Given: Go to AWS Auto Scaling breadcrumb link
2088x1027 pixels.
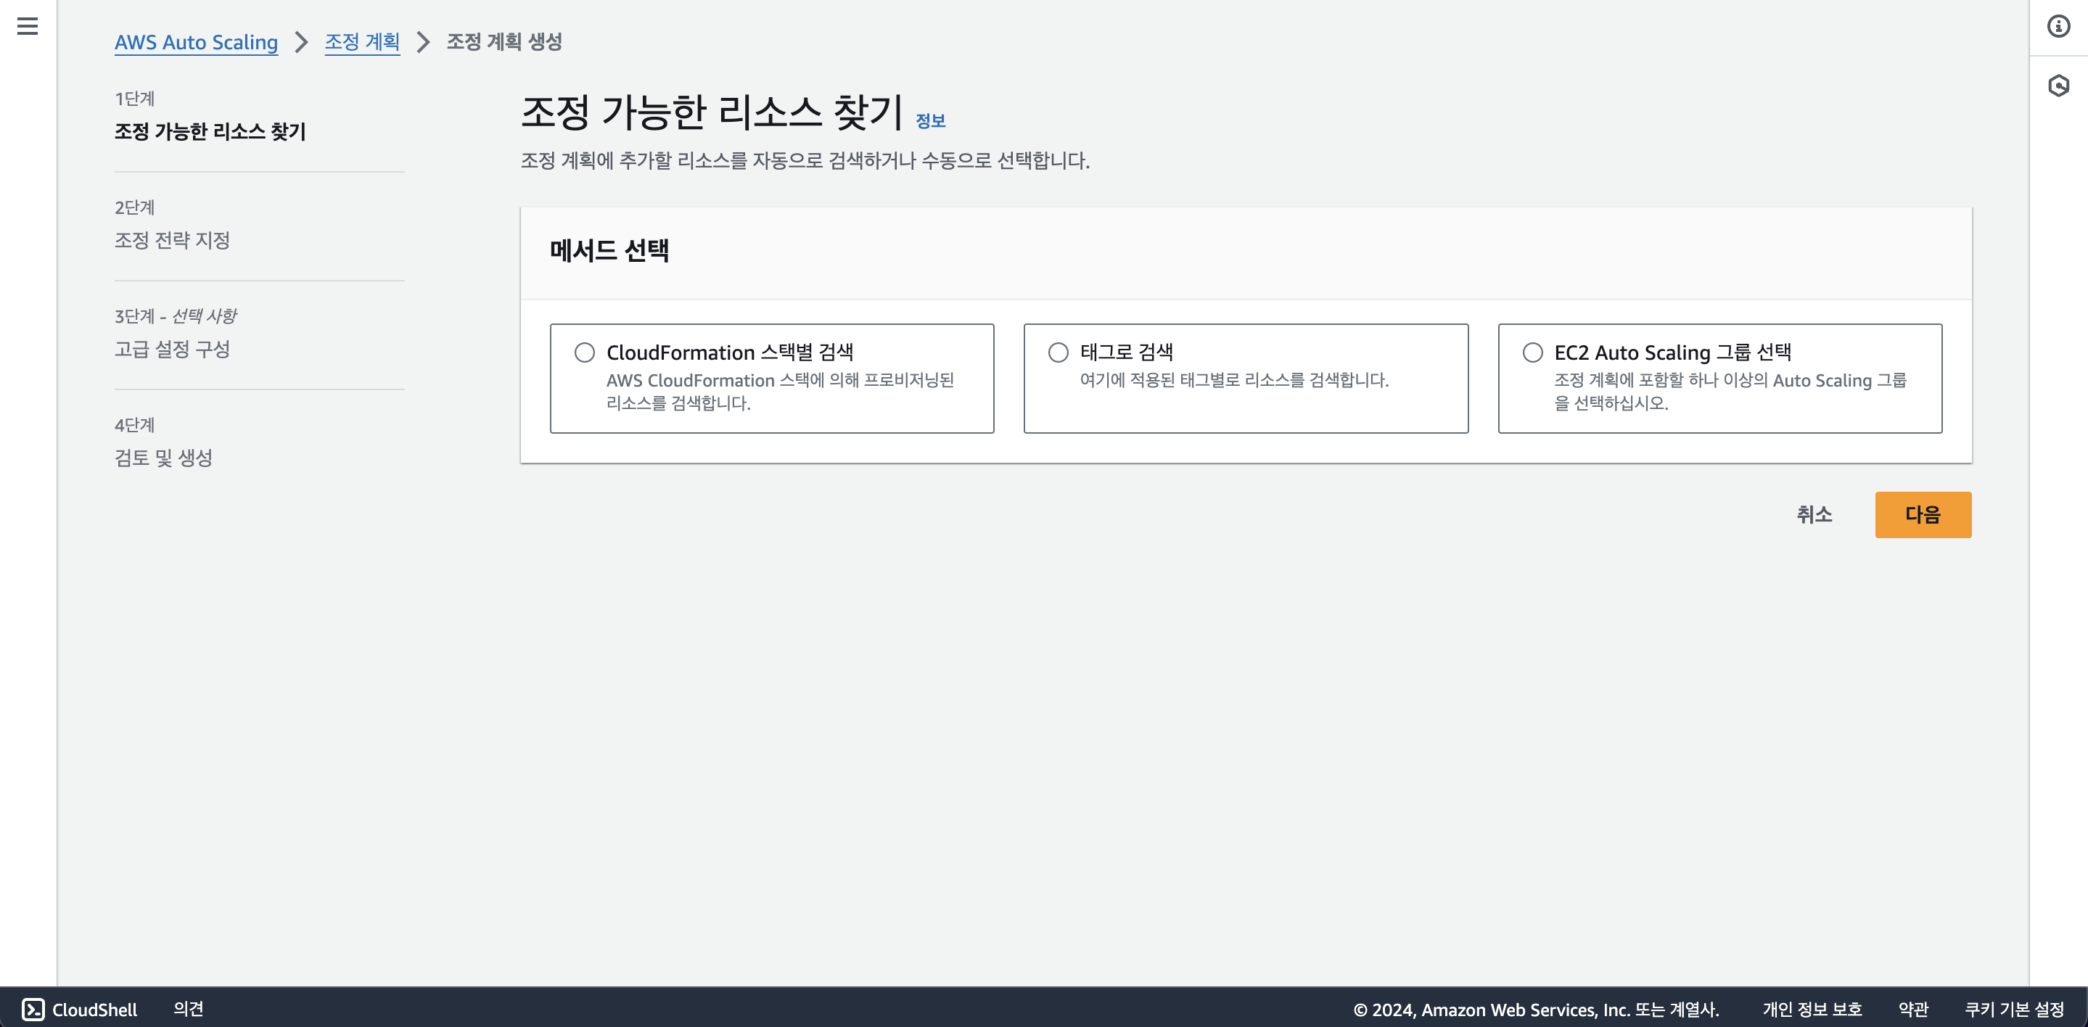Looking at the screenshot, I should [x=196, y=42].
